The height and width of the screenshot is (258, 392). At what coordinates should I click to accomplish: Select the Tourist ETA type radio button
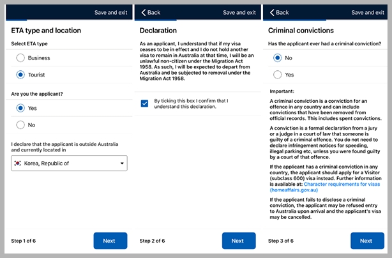pyautogui.click(x=20, y=75)
